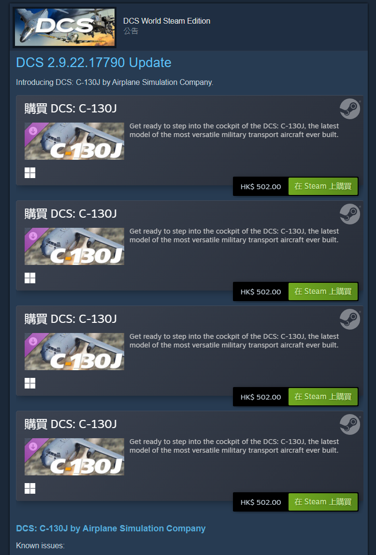Screen dimensions: 376x555
Task: Click the Steam logo icon in second C-130J card
Action: pos(350,214)
